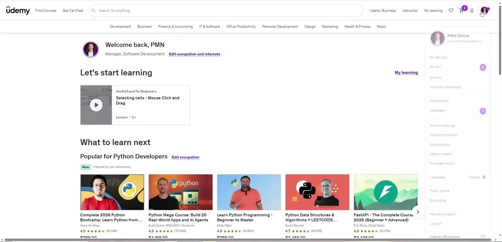Select Account settings in profile dropdown

(x=442, y=126)
